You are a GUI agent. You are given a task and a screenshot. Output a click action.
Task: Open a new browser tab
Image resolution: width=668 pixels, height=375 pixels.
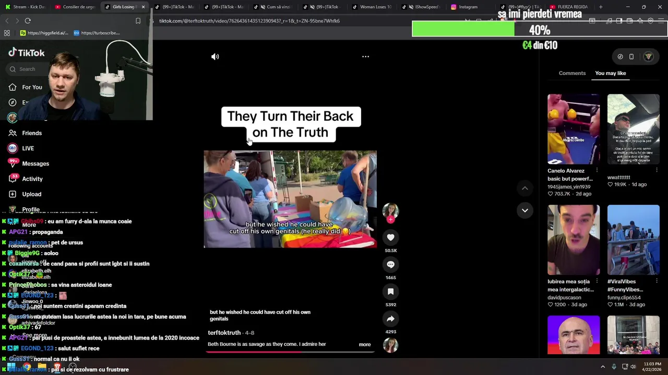click(x=601, y=7)
